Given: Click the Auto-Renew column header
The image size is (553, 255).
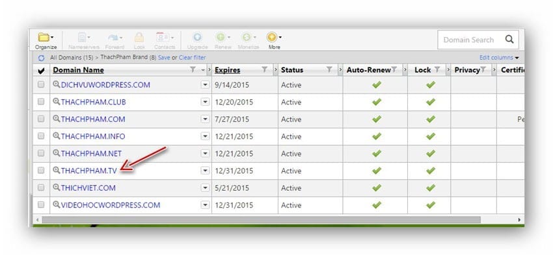Looking at the screenshot, I should point(368,70).
